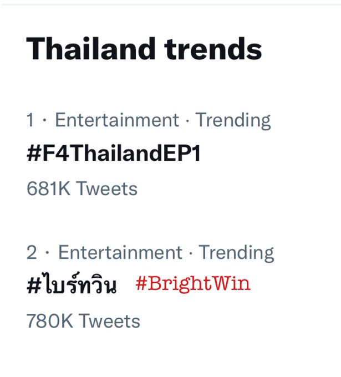The image size is (341, 377).
Task: Select the 780K Tweets count
Action: 83,321
